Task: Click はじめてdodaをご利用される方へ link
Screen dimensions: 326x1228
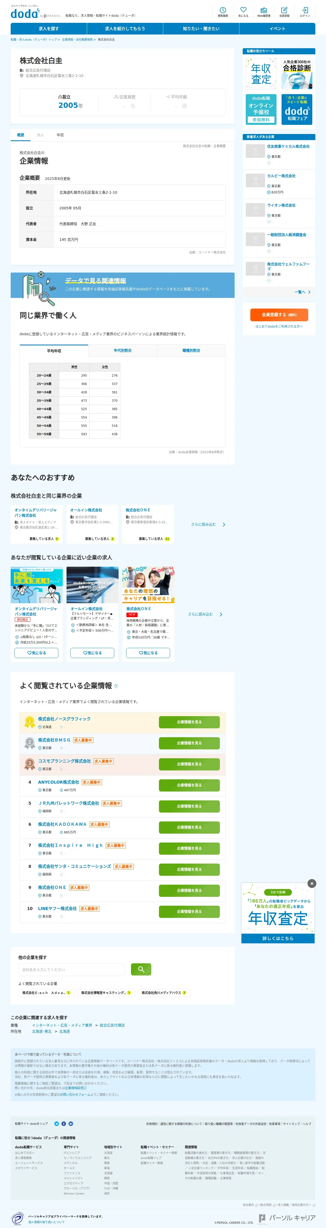Action: click(279, 327)
